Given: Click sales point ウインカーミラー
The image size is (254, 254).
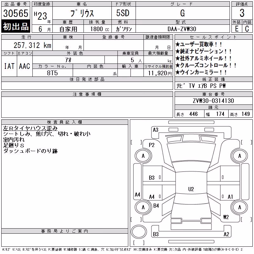Looking at the screenshot, I should (201, 72).
